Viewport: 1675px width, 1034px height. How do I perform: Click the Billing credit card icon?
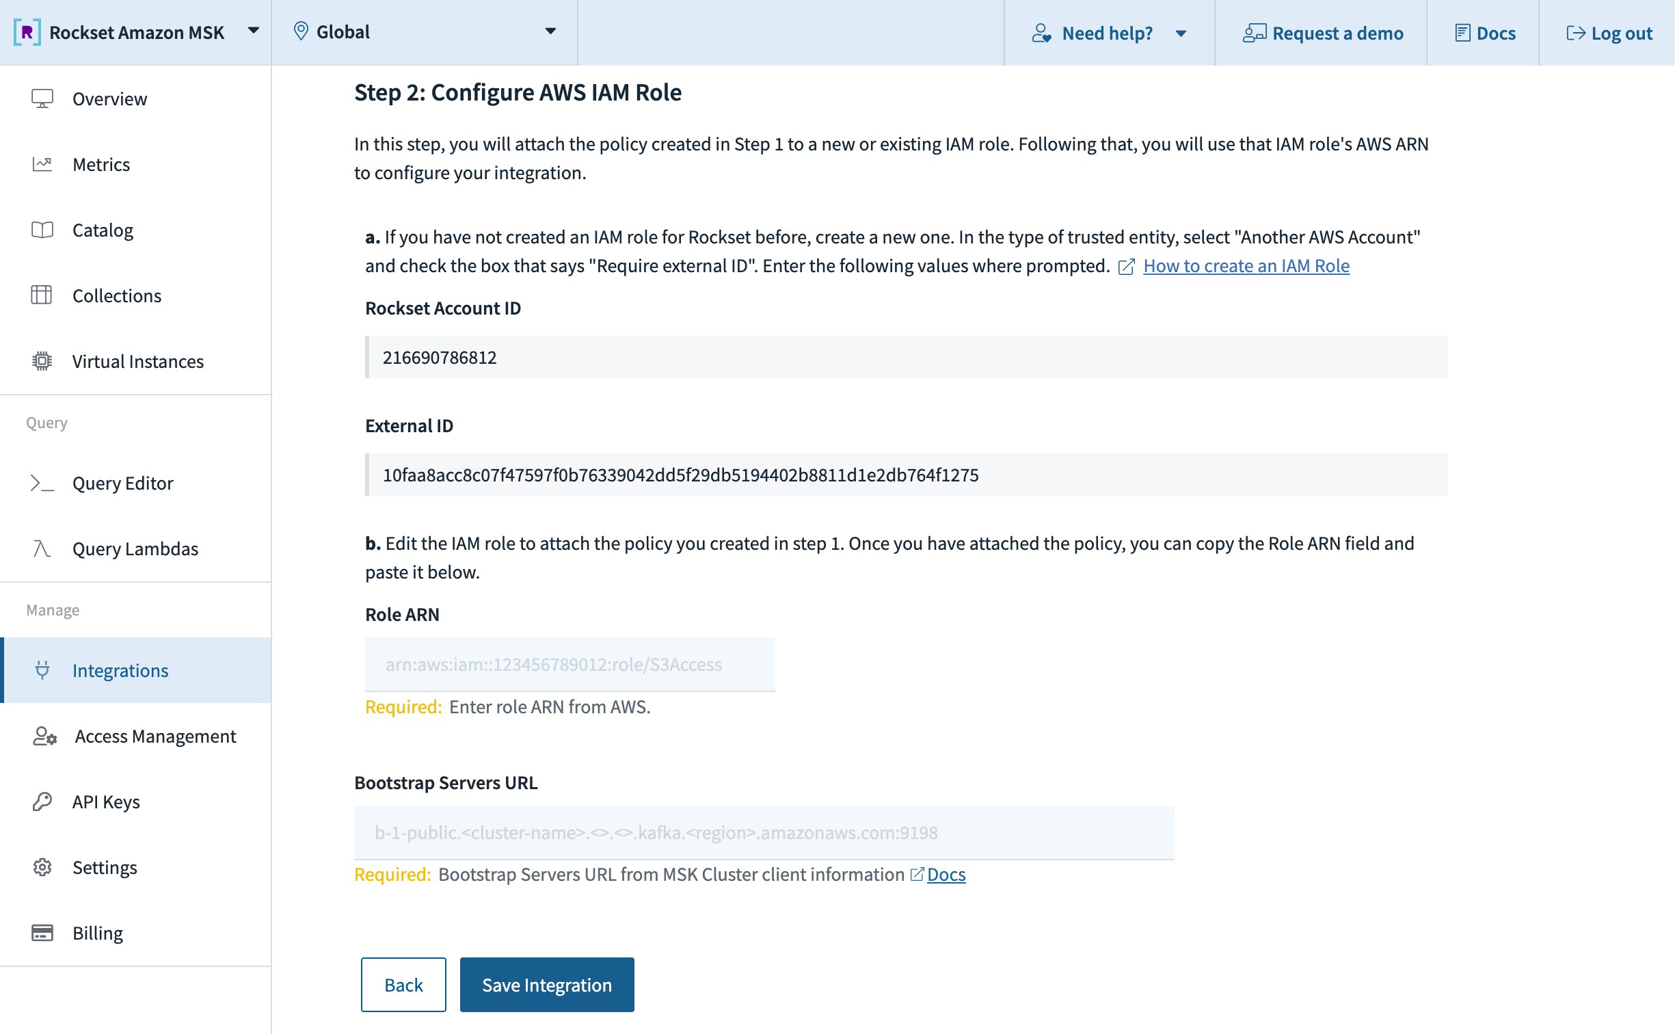click(42, 933)
